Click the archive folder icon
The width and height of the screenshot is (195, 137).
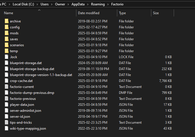click(x=7, y=21)
